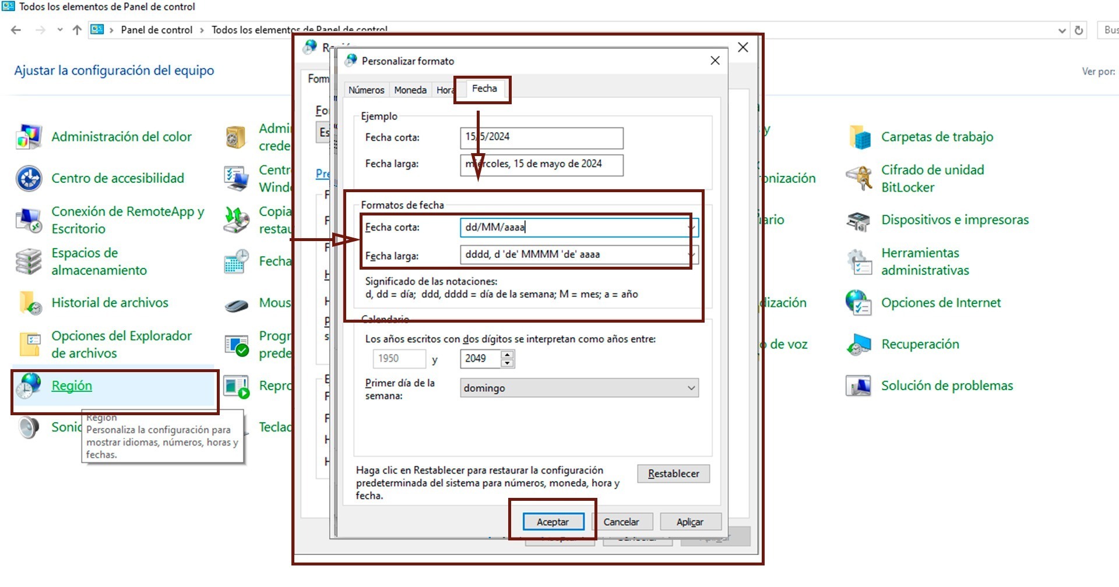The image size is (1119, 587).
Task: Click the Carpetas de trabajo icon
Action: 859,137
